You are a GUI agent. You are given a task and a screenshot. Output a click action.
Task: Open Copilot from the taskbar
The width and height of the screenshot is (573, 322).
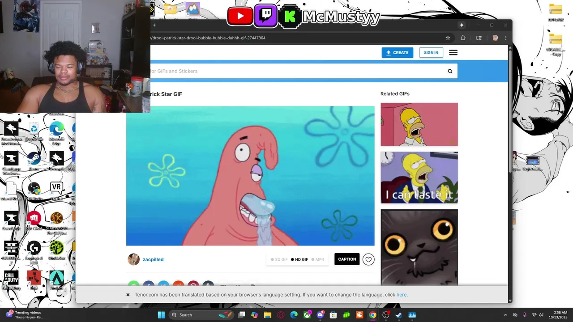[x=255, y=315]
